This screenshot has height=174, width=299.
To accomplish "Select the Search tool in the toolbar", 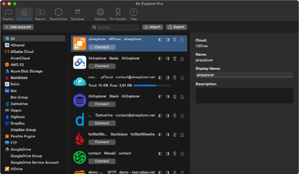I will coord(40,14).
